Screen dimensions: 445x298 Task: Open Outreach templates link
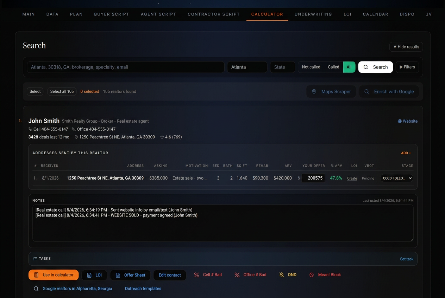click(x=143, y=289)
